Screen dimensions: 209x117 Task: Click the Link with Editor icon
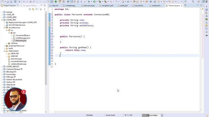pos(33,9)
